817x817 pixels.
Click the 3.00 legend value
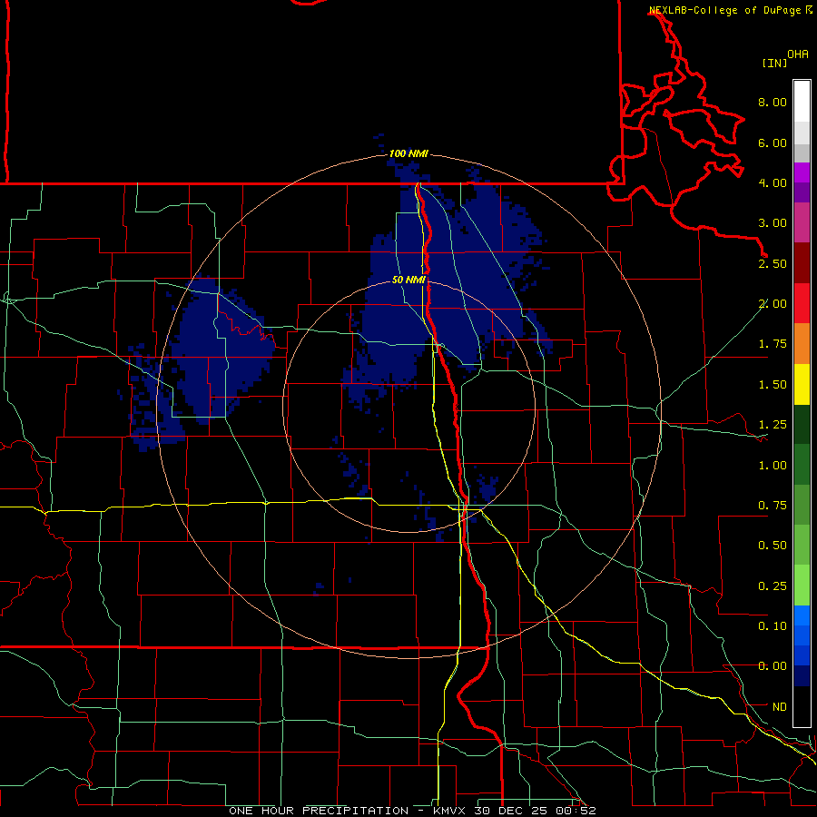(773, 223)
